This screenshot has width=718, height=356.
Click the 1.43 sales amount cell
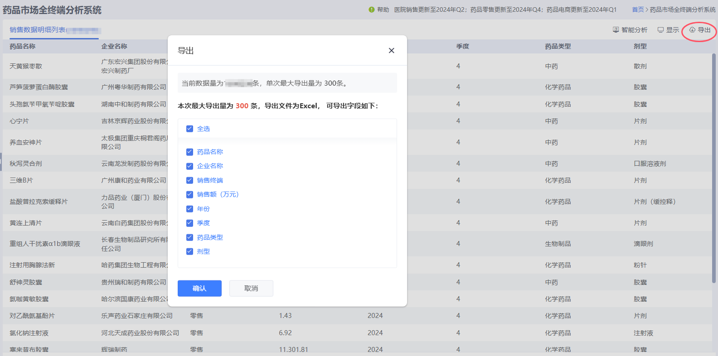click(285, 316)
